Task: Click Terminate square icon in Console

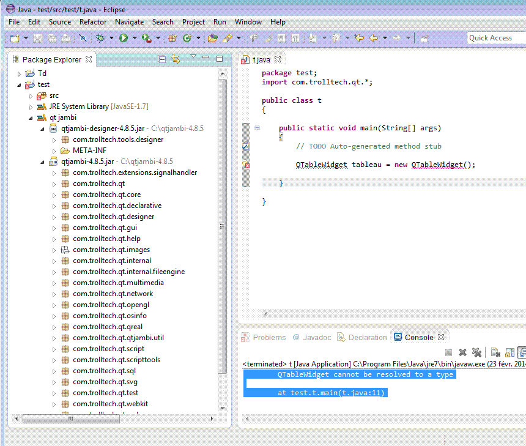Action: click(448, 352)
